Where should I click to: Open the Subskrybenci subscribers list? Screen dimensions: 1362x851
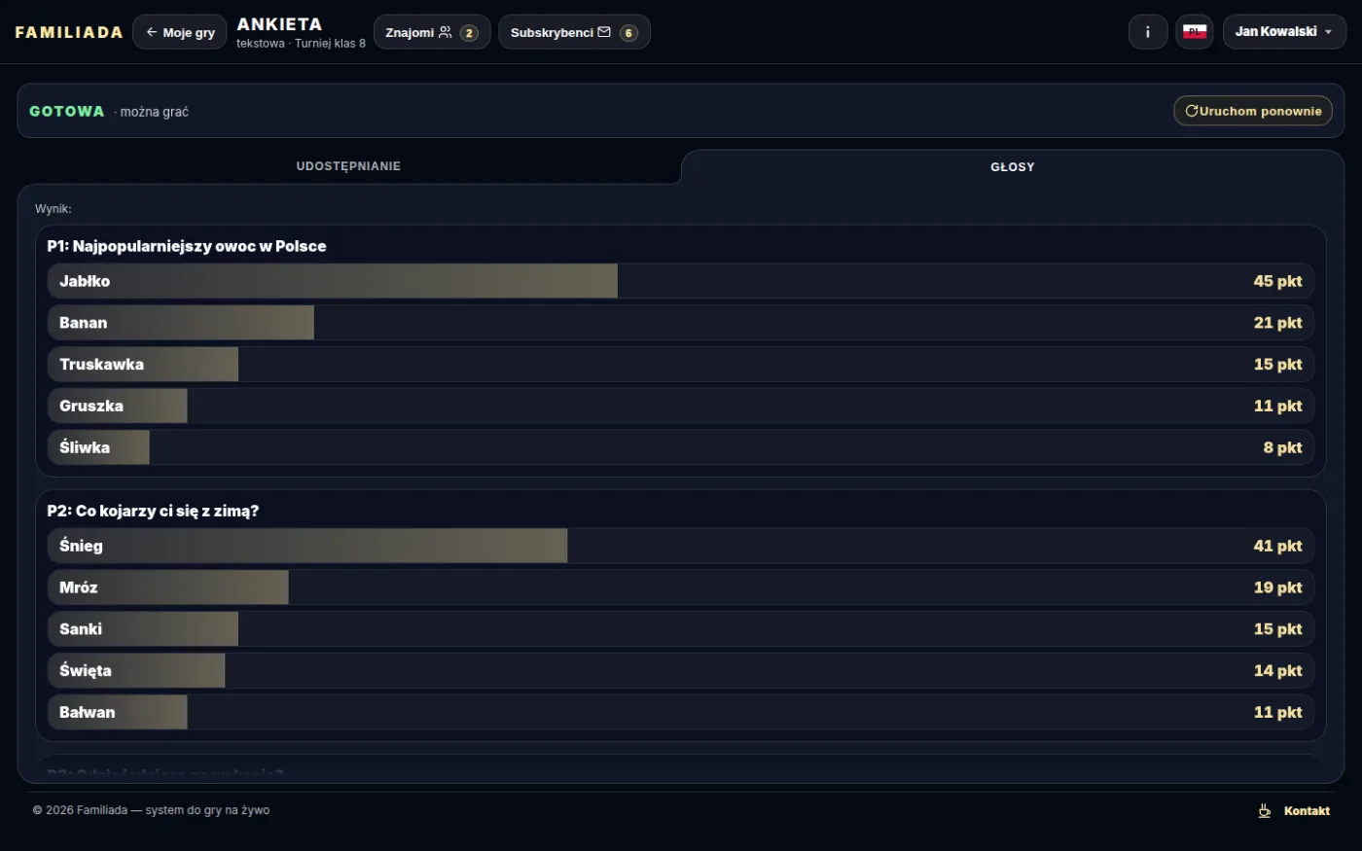tap(574, 32)
